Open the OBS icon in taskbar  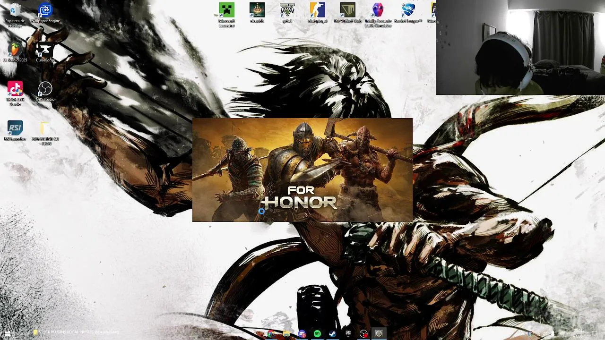[x=363, y=334]
